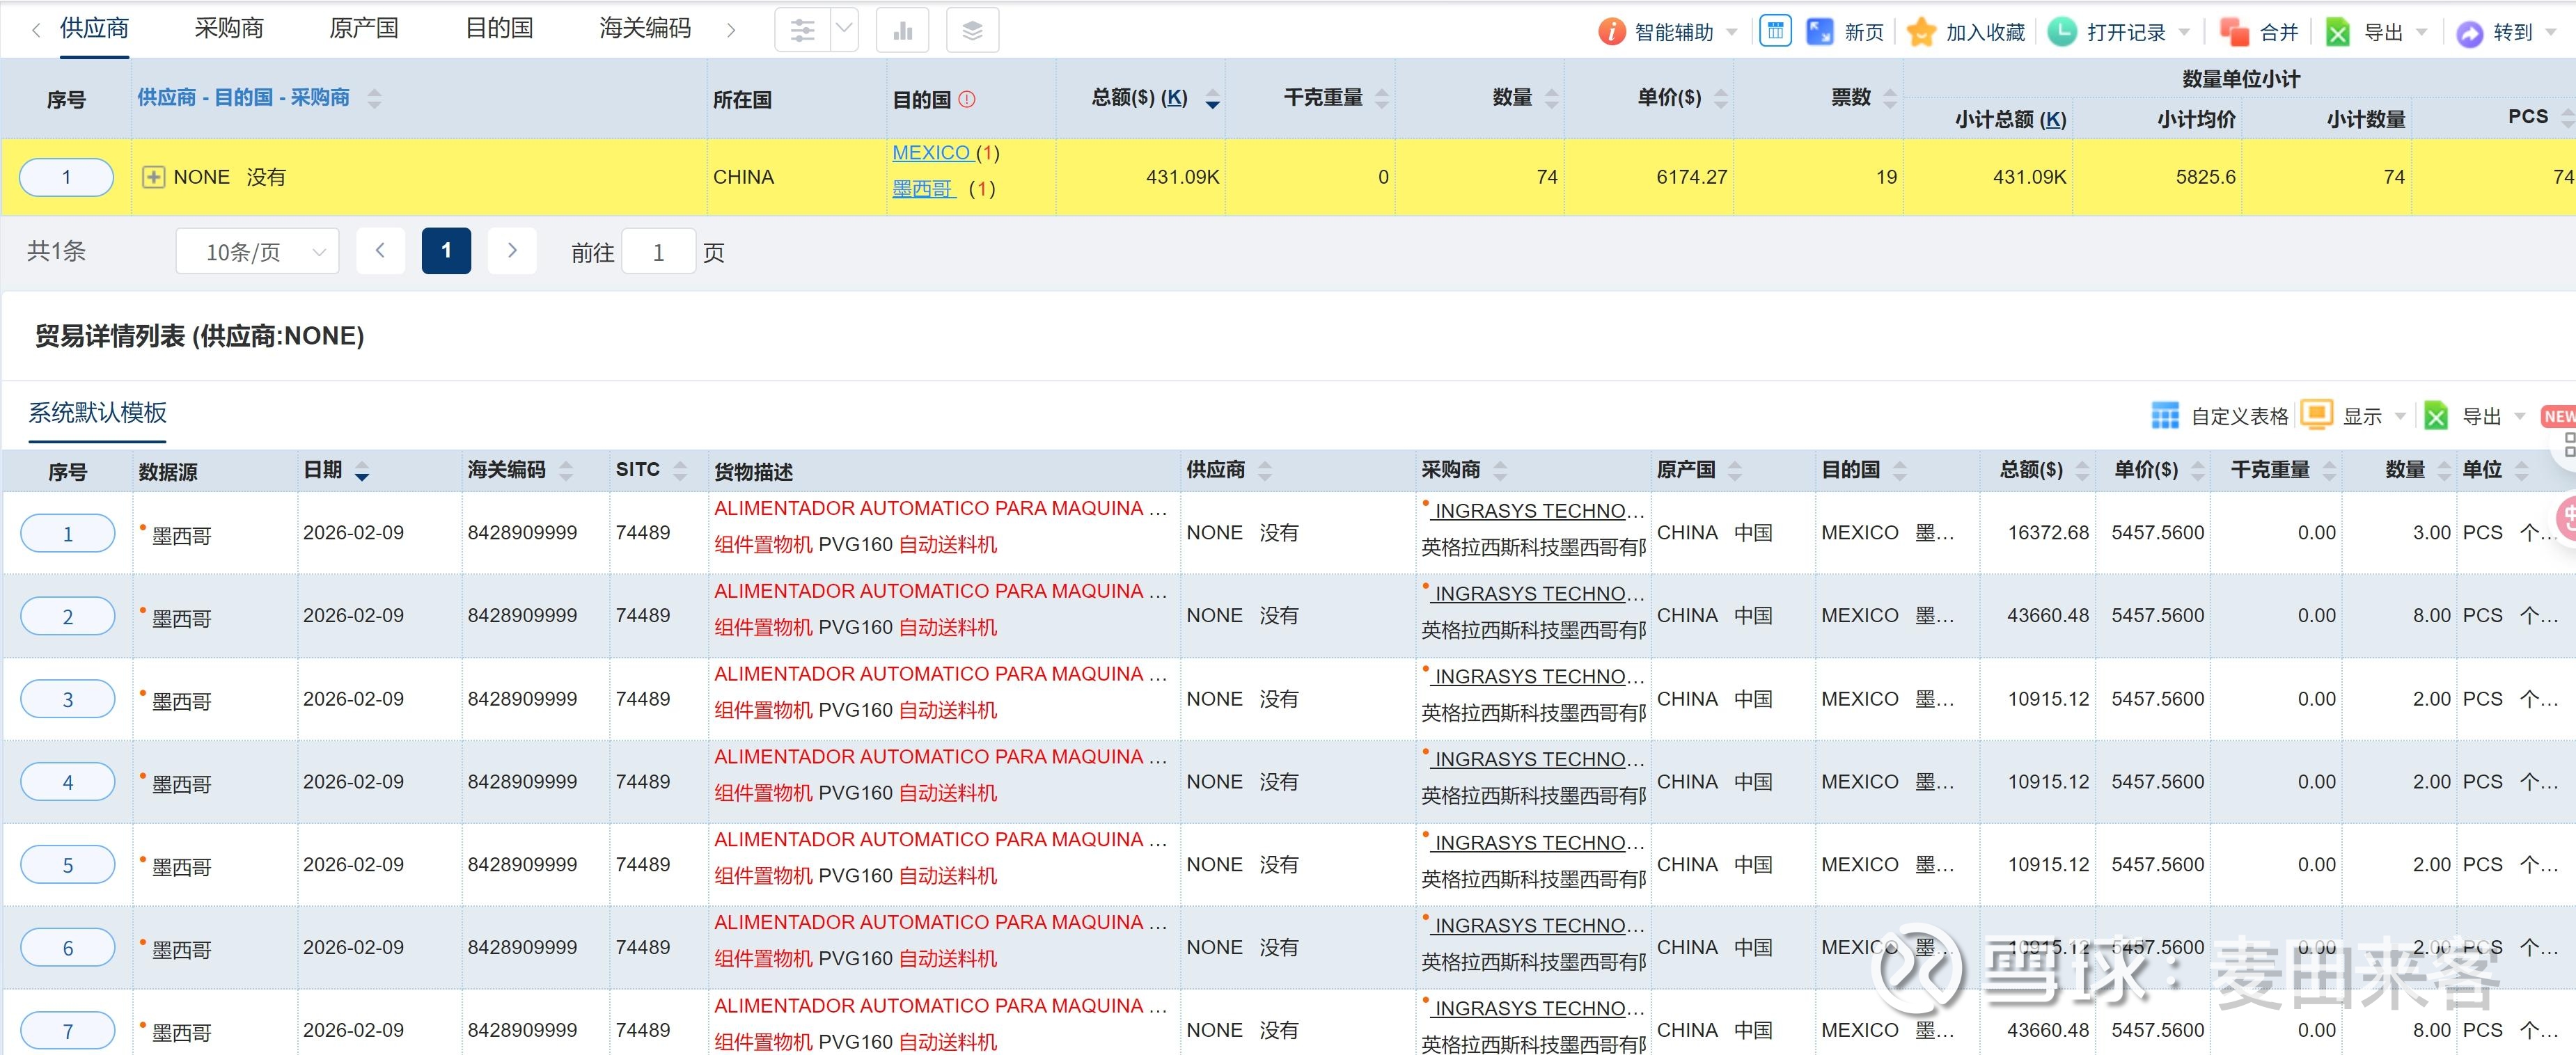The image size is (2576, 1055).
Task: Sort the 总额($) (K) summary column
Action: click(1212, 99)
